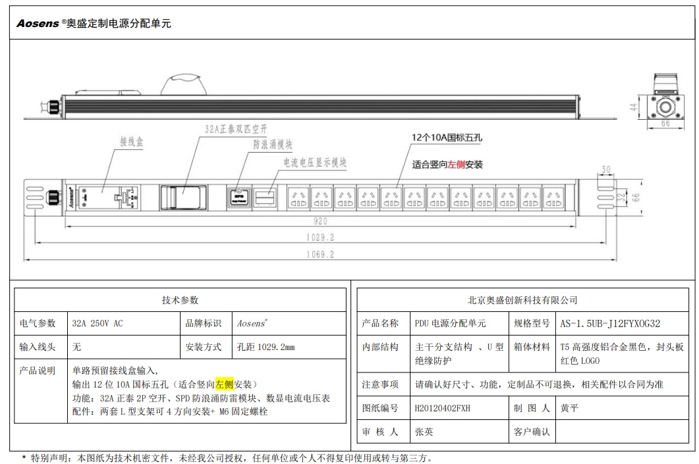Click the 1069.2 dimension value

coord(320,254)
